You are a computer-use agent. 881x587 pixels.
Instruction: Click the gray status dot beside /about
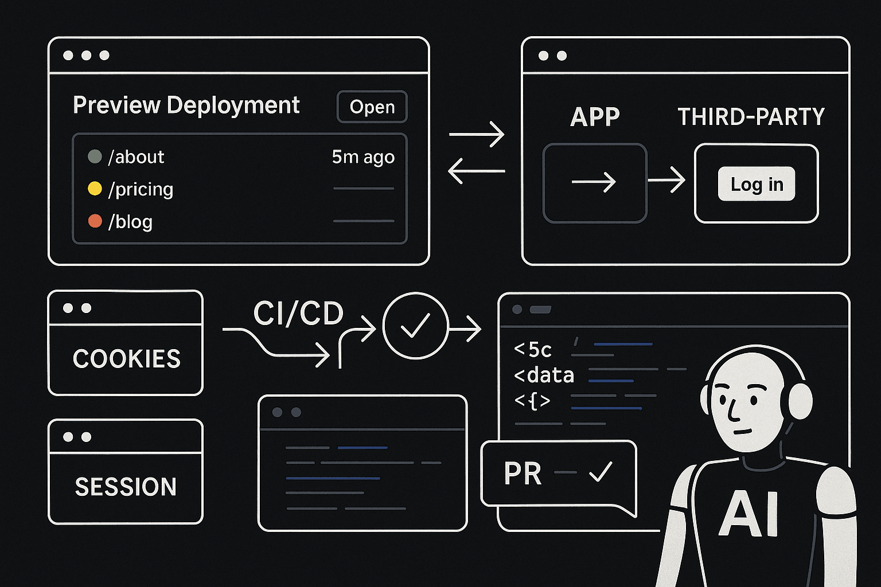pos(95,156)
